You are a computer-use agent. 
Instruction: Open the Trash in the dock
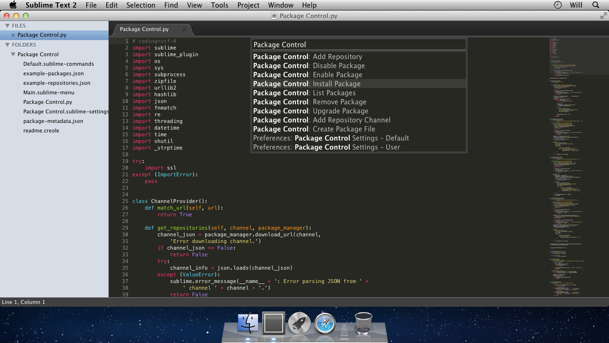(363, 323)
